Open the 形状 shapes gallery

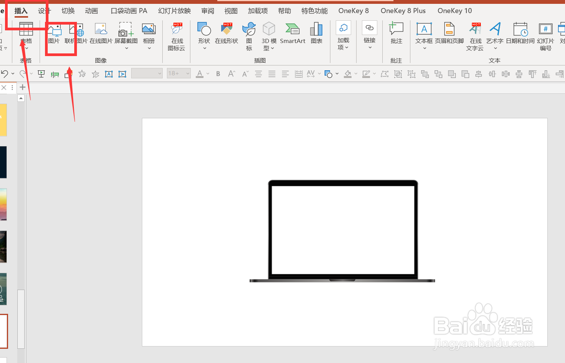pyautogui.click(x=204, y=36)
